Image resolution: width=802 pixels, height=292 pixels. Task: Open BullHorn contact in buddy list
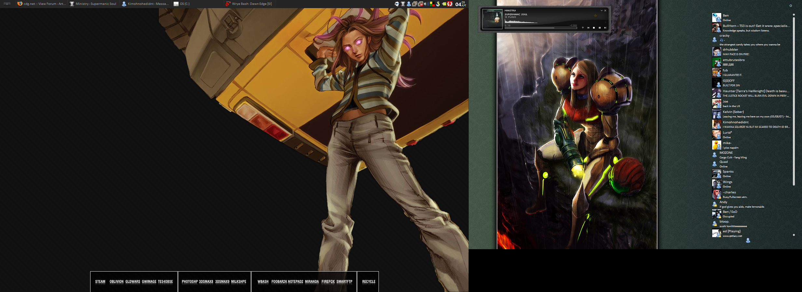(751, 28)
